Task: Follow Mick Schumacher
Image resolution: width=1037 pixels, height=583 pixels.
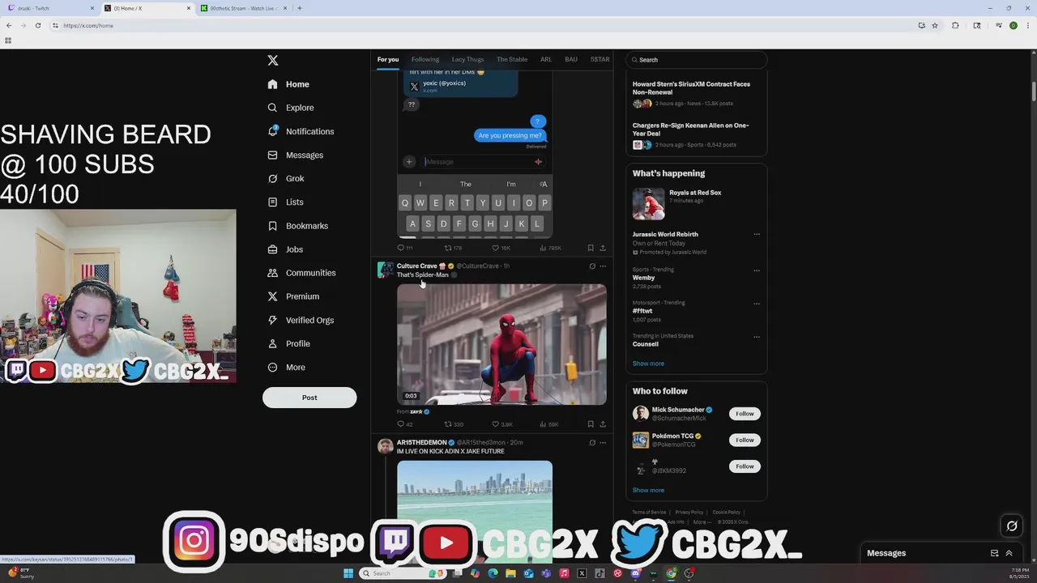Action: pos(745,414)
